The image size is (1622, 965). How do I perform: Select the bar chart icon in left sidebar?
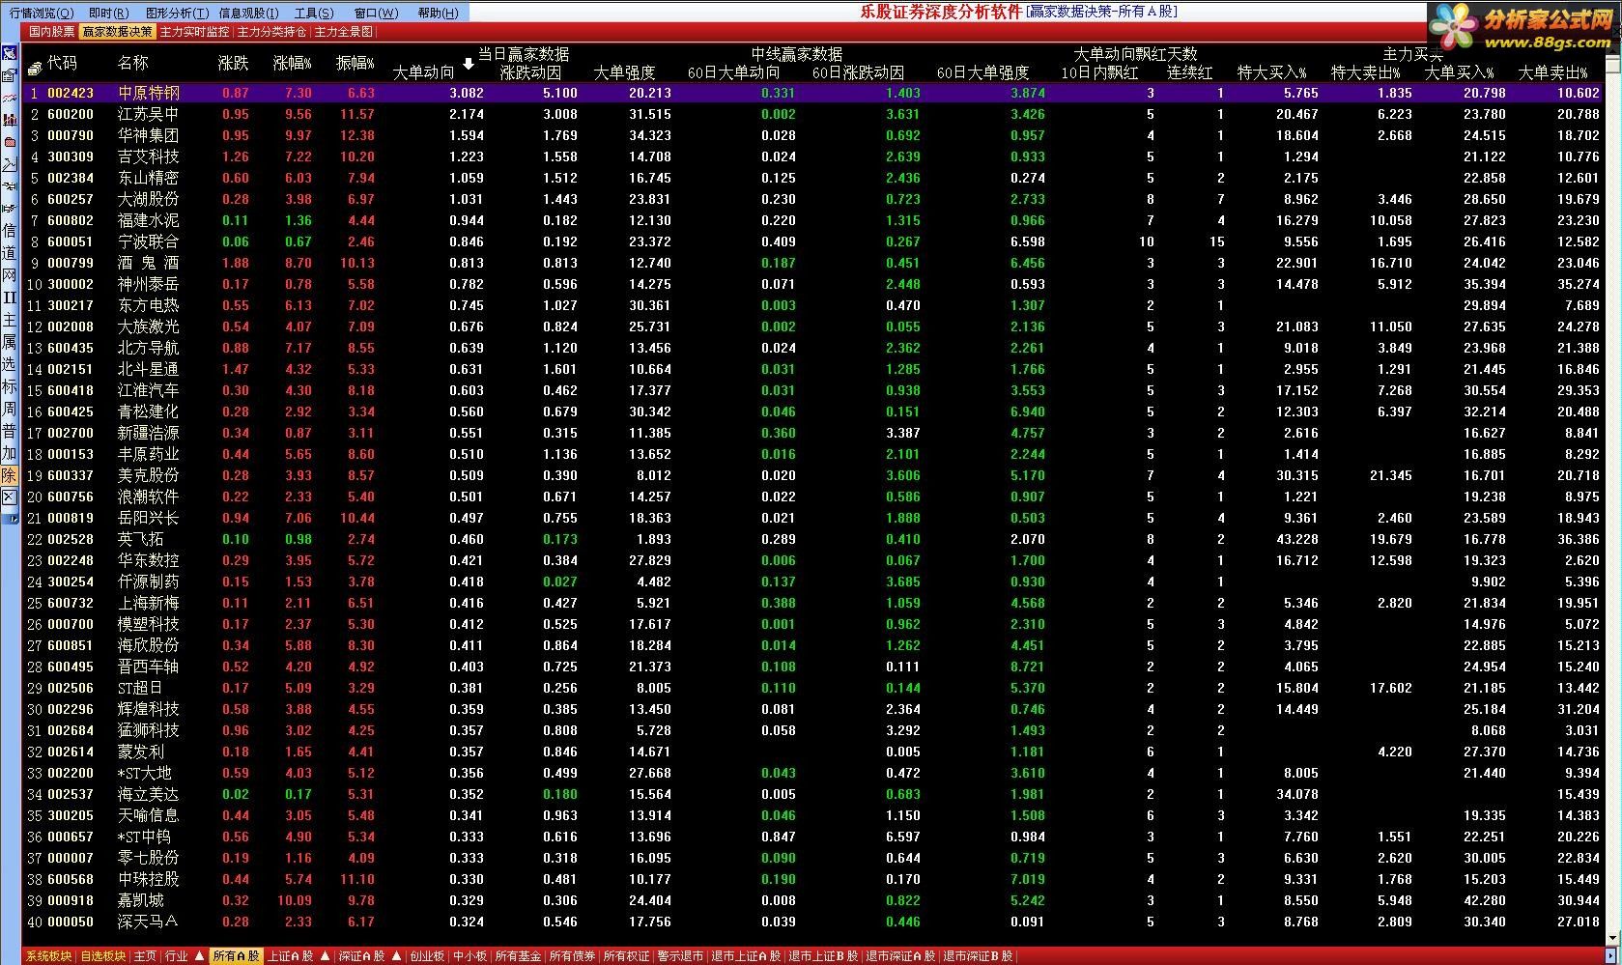tap(9, 120)
